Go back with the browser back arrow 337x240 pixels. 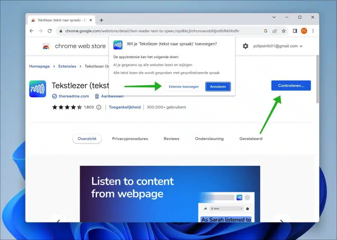[x=31, y=31]
